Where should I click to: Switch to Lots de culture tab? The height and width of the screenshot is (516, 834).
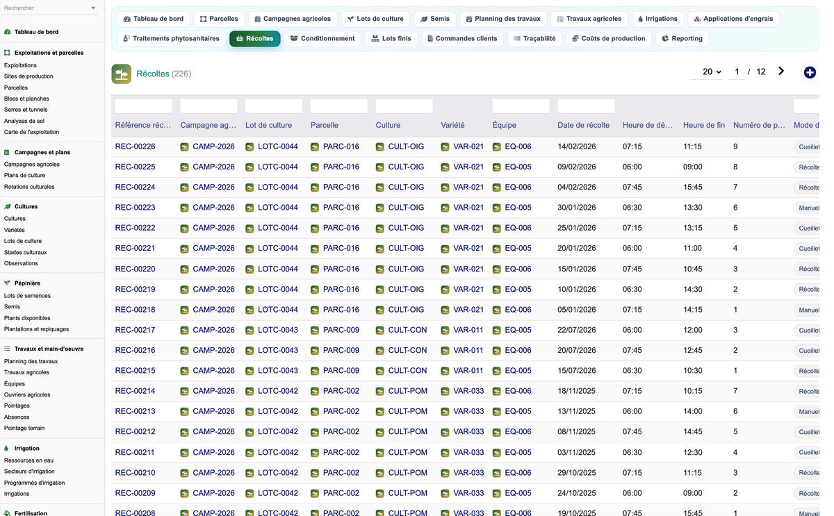375,19
